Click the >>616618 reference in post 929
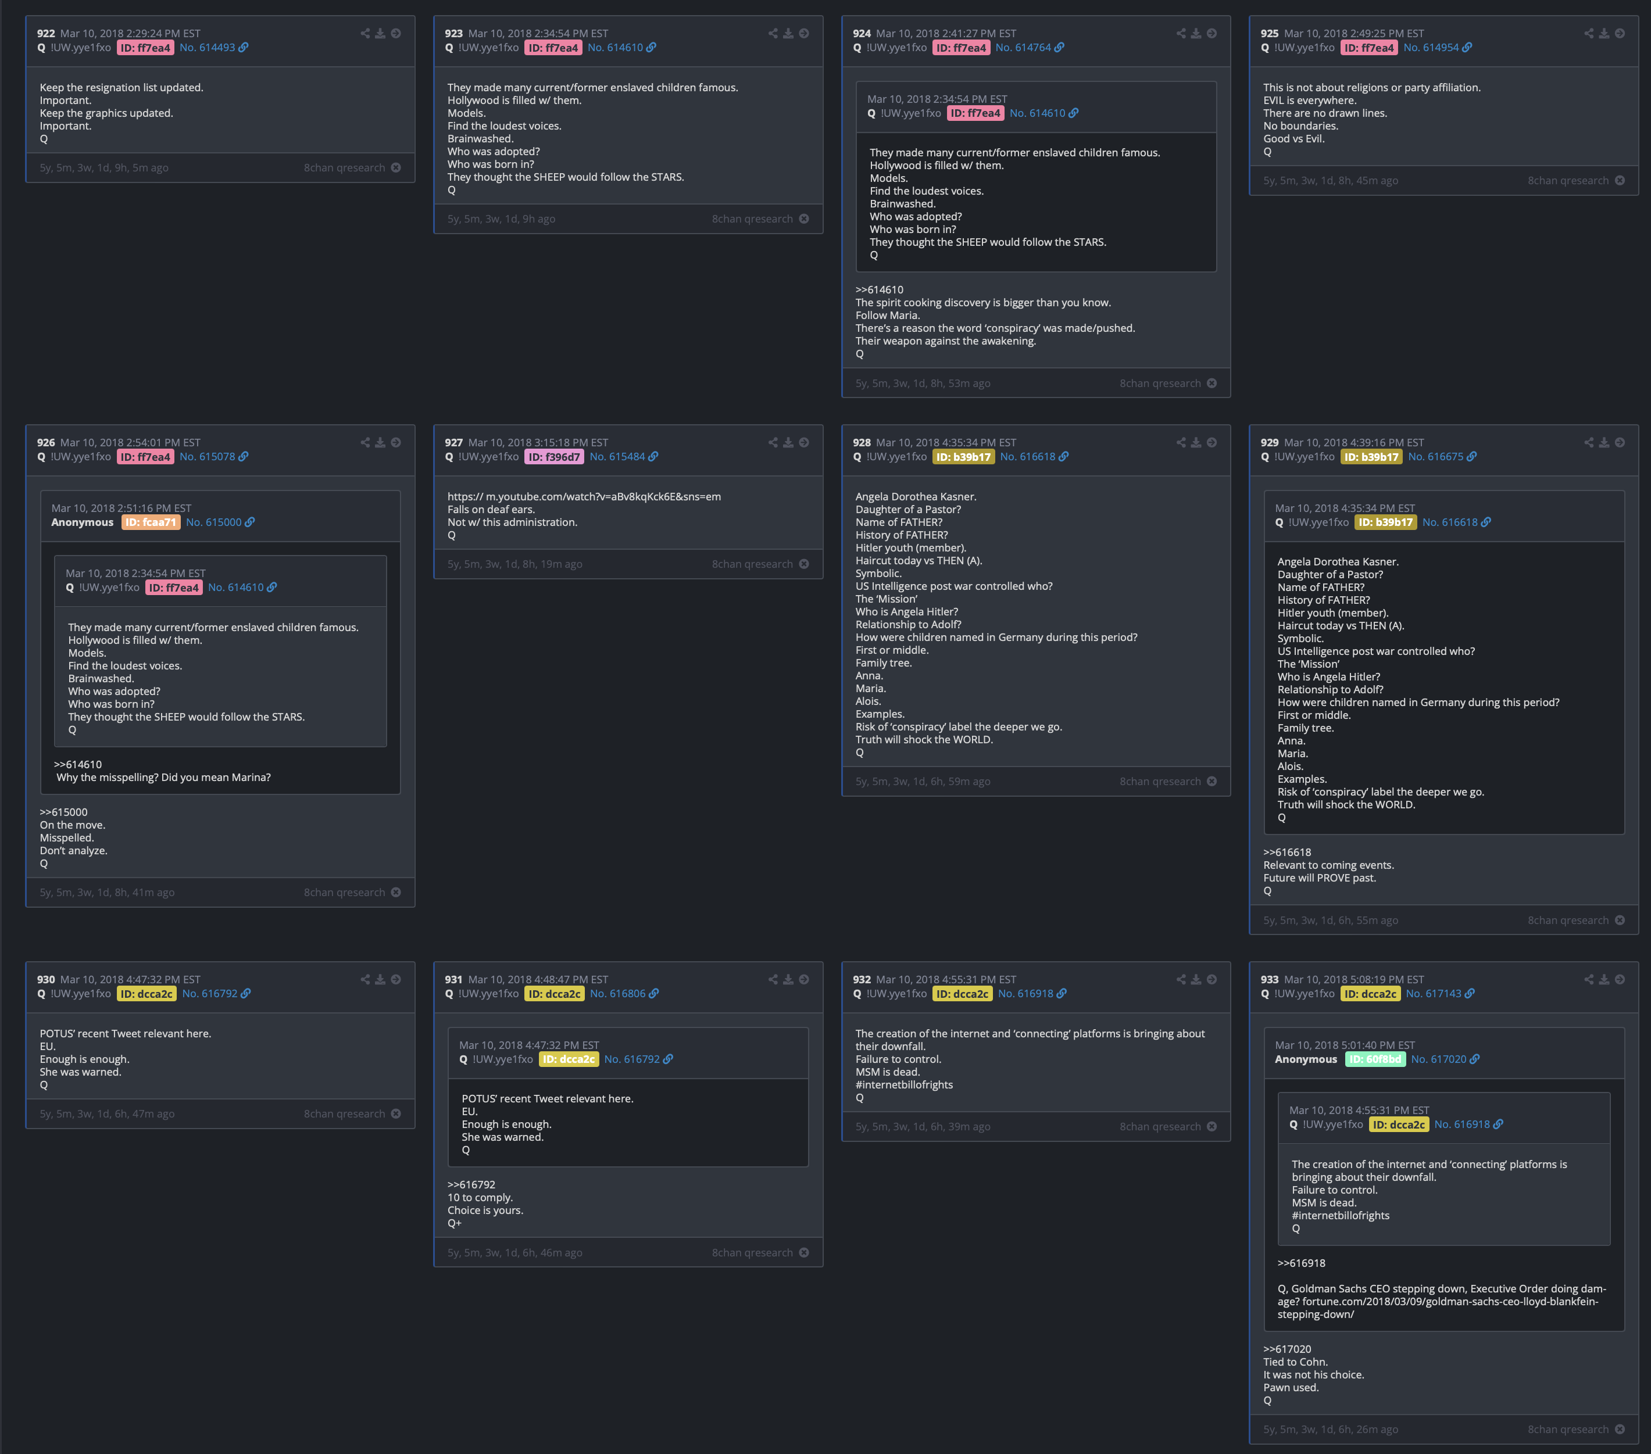Image resolution: width=1651 pixels, height=1454 pixels. 1287,853
